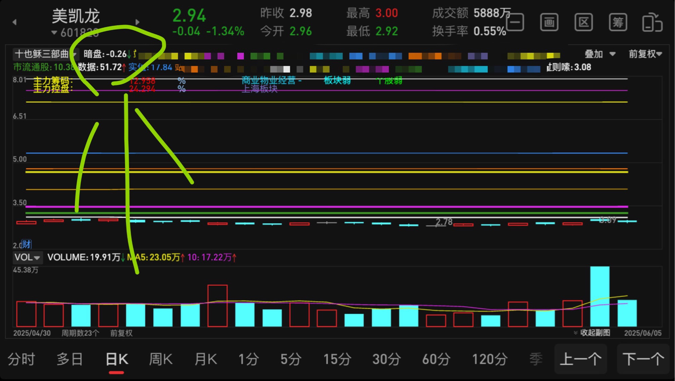Tap the boxed minus icon beside 成交额
Screen dimensions: 675x381
[x=515, y=22]
